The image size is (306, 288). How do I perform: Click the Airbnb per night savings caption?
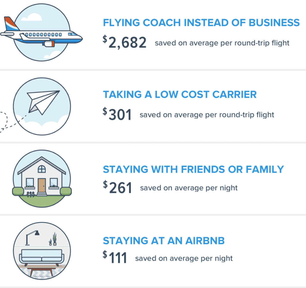point(184,258)
